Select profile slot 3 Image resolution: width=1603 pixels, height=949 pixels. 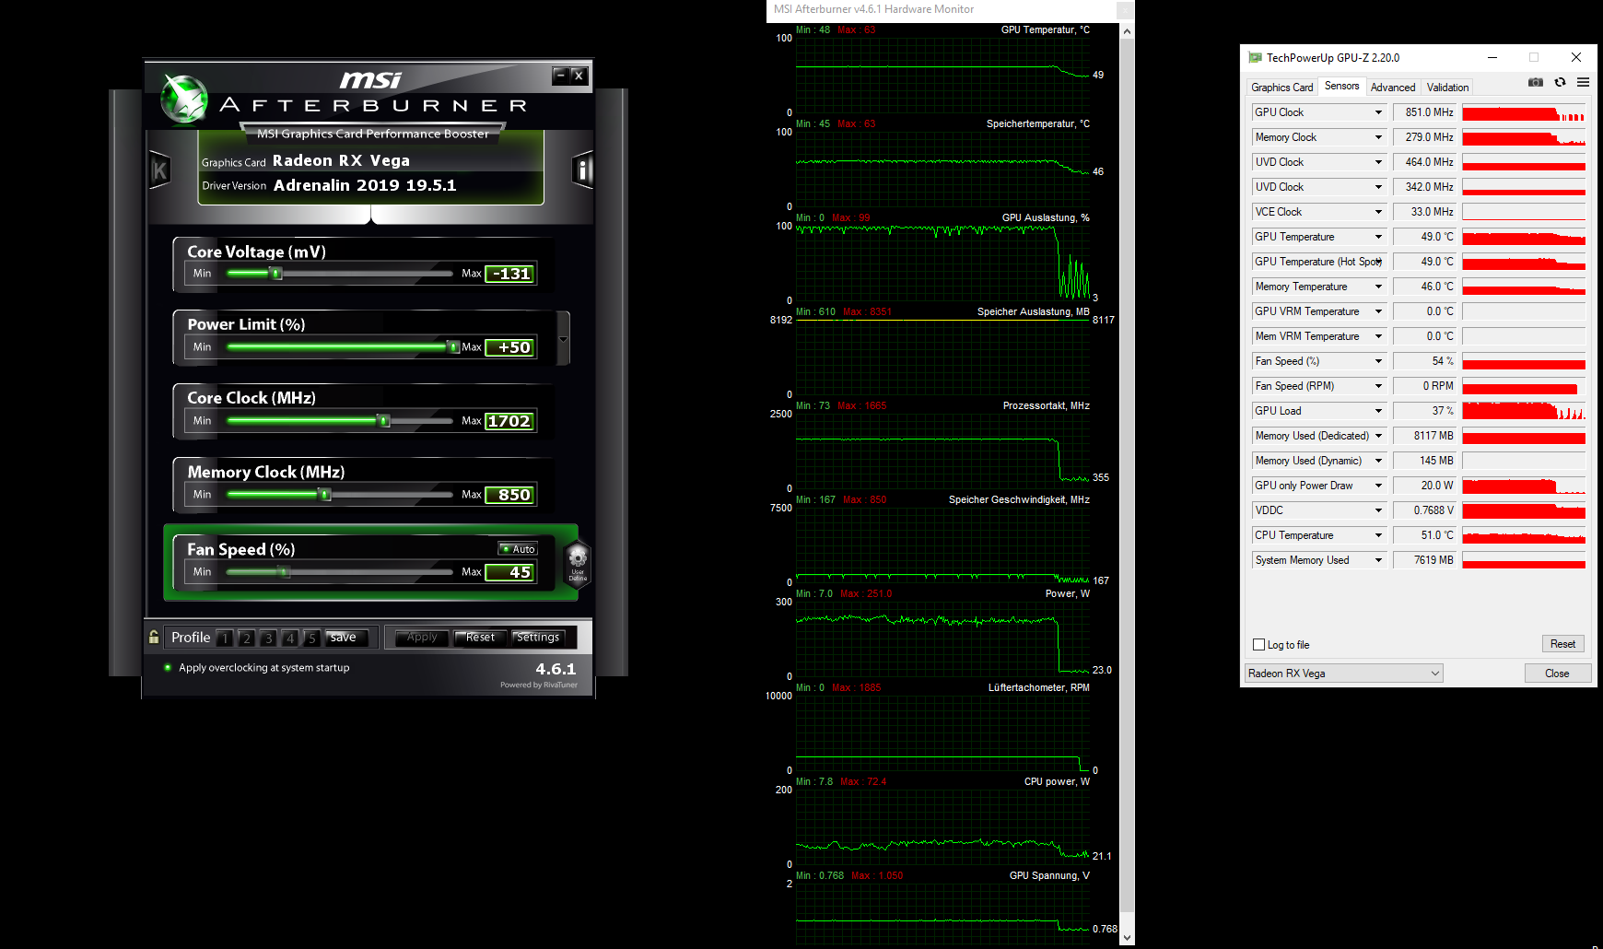(268, 638)
